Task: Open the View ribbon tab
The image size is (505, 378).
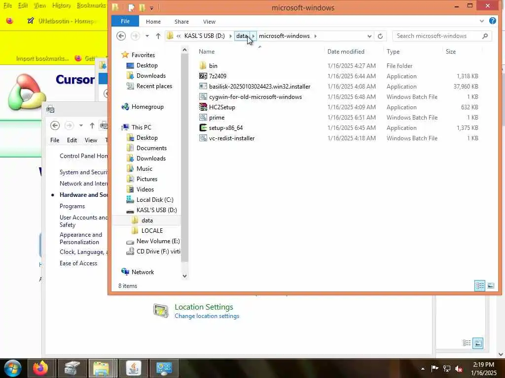Action: click(x=209, y=22)
